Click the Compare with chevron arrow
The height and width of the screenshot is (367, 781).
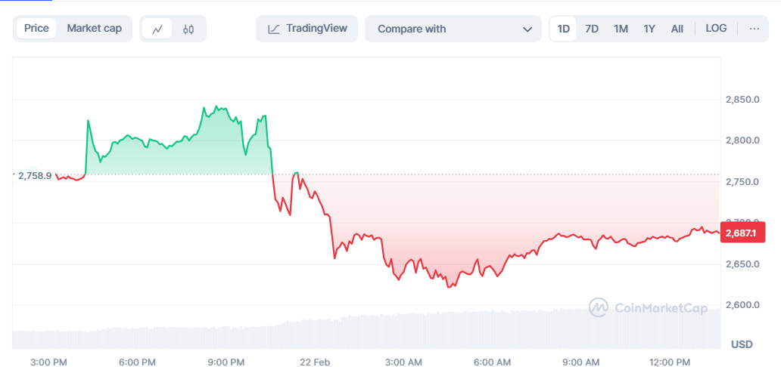coord(527,29)
